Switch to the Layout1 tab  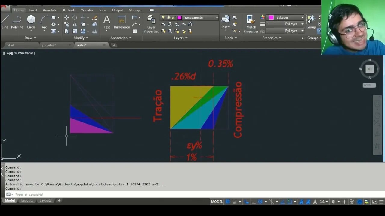click(27, 200)
